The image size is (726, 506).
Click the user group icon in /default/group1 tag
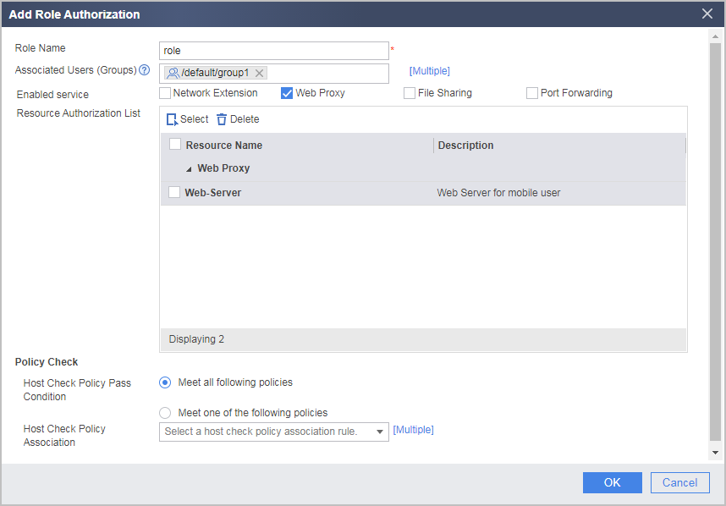pyautogui.click(x=173, y=73)
